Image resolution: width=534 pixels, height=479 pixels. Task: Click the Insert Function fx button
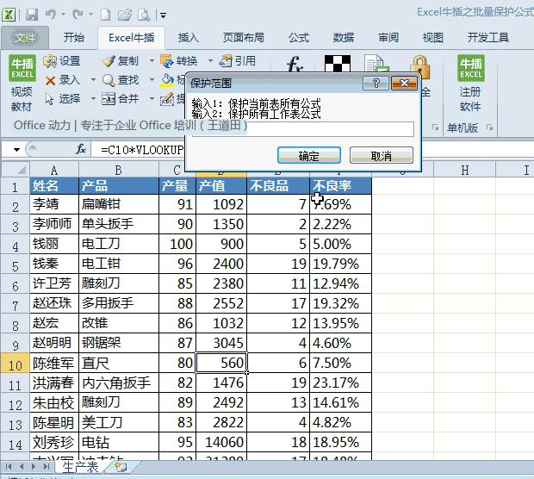pos(81,149)
